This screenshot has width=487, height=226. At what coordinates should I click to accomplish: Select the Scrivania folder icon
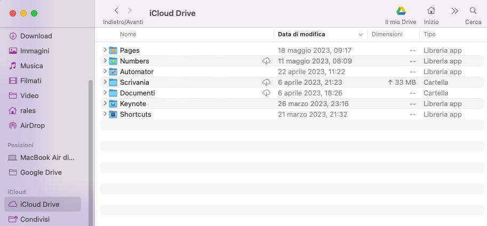coord(113,82)
